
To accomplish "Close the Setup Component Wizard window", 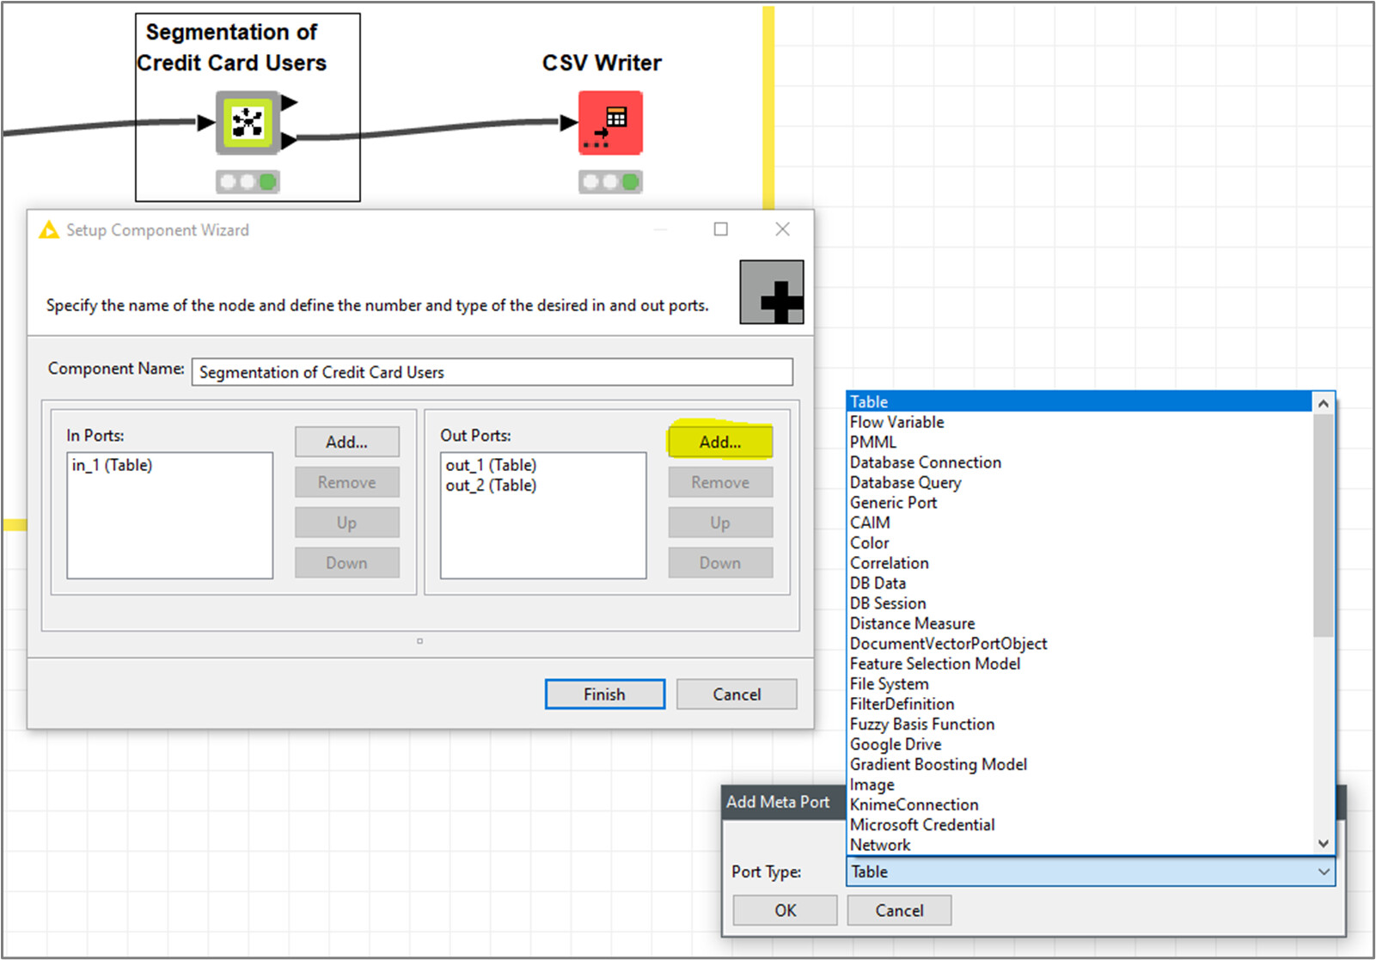I will [782, 229].
